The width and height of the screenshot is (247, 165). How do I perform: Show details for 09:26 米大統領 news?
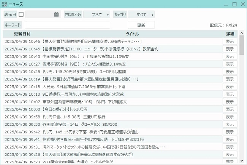[230, 155]
